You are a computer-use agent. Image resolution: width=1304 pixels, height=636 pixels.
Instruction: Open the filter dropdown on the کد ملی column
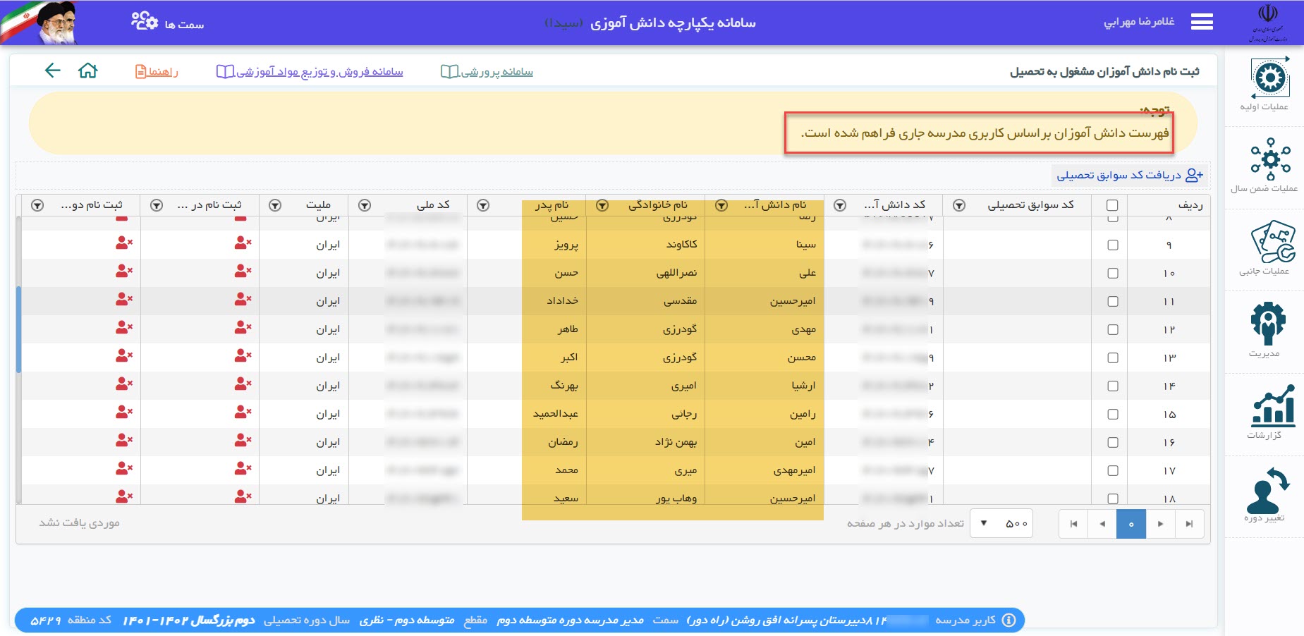[365, 205]
